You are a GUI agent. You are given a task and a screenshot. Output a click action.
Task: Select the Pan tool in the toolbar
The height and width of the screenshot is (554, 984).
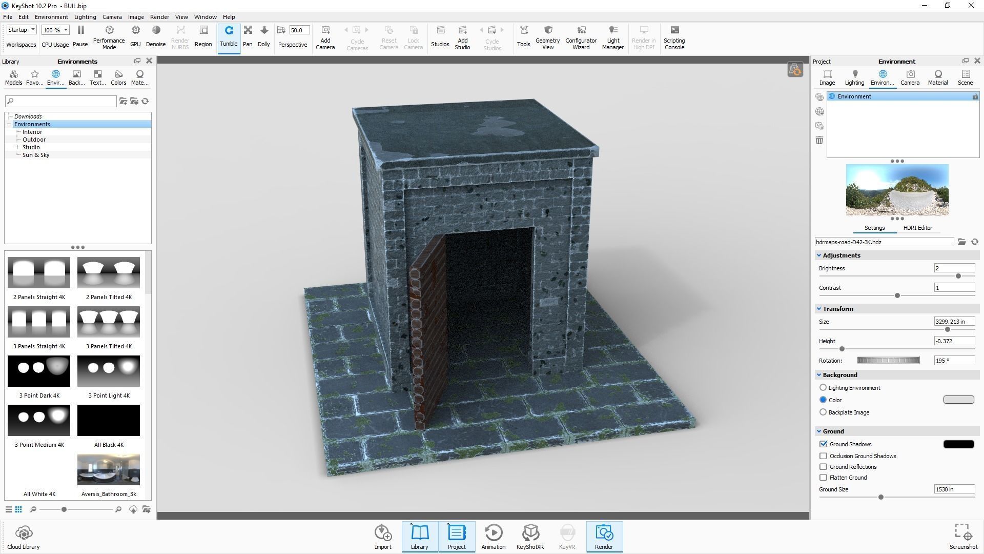click(x=248, y=36)
